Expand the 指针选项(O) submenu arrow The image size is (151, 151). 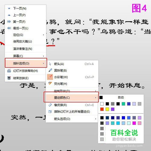(43, 64)
